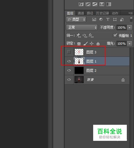Screen dimensions: 134x148
Task: Open the layers panel flyout menu
Action: pos(131,13)
